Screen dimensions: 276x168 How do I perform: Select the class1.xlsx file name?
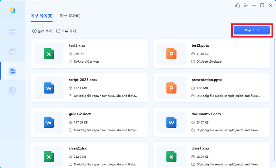[x=200, y=148]
